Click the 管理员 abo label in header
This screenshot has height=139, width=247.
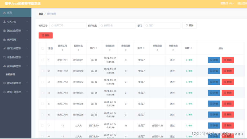point(227,3)
